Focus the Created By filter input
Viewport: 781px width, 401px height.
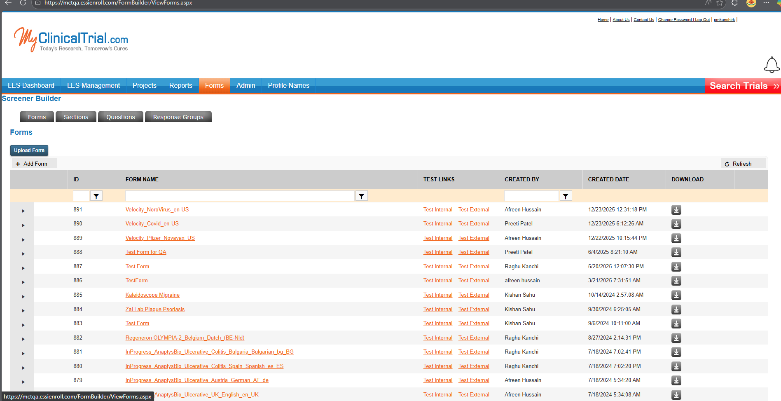point(531,196)
